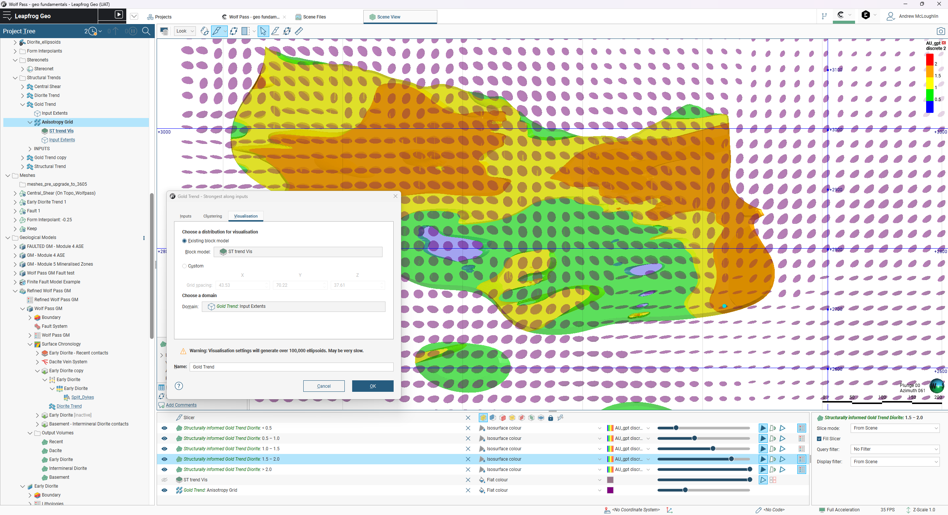Screen dimensions: 948x515
Task: Click the draw slicer line tool
Action: (x=217, y=31)
